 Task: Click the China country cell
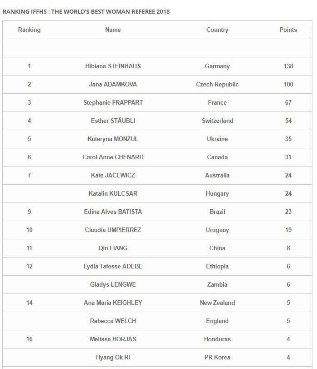tap(217, 248)
